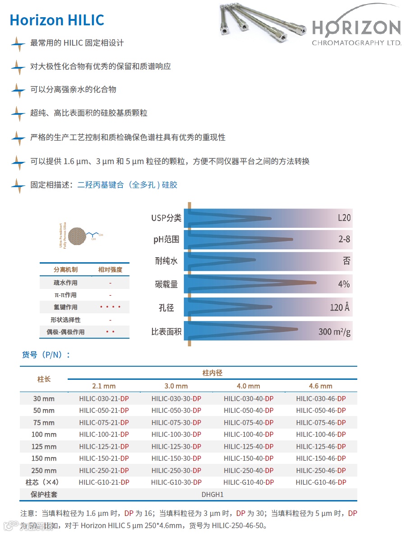Click part number HILIC-G10-46-DP
The height and width of the screenshot is (534, 406).
tap(321, 482)
